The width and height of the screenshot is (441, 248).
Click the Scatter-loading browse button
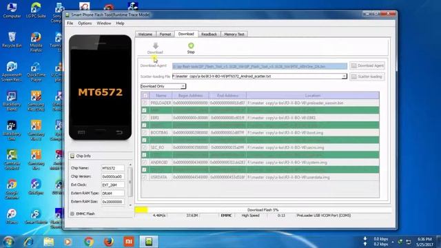[367, 76]
